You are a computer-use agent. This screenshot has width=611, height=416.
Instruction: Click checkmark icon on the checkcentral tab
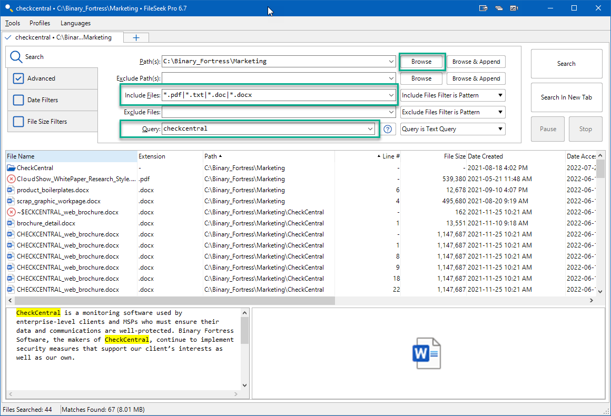(8, 37)
